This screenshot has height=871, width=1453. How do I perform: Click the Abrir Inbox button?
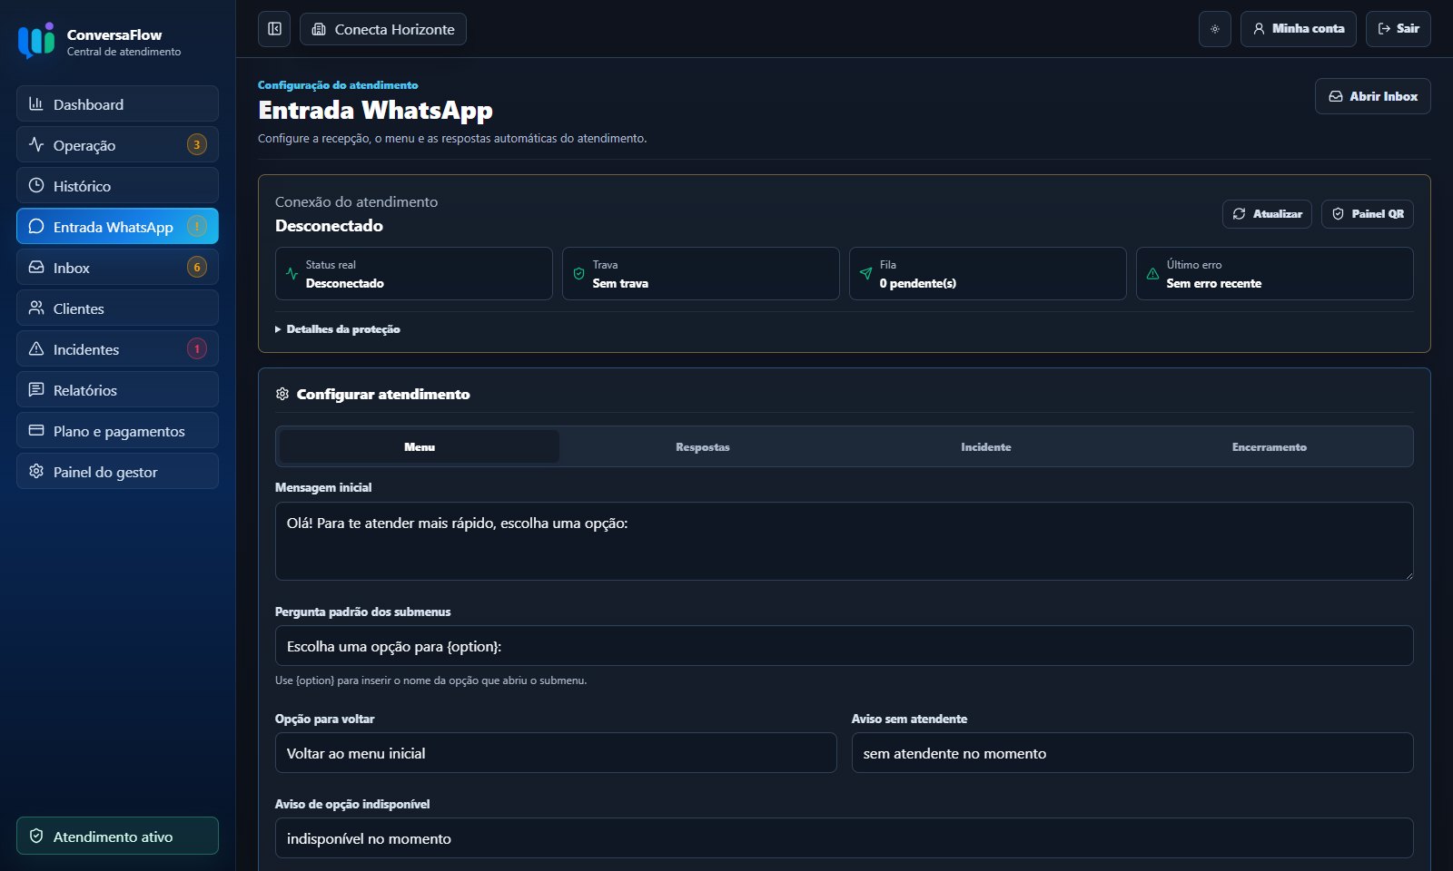(1372, 96)
